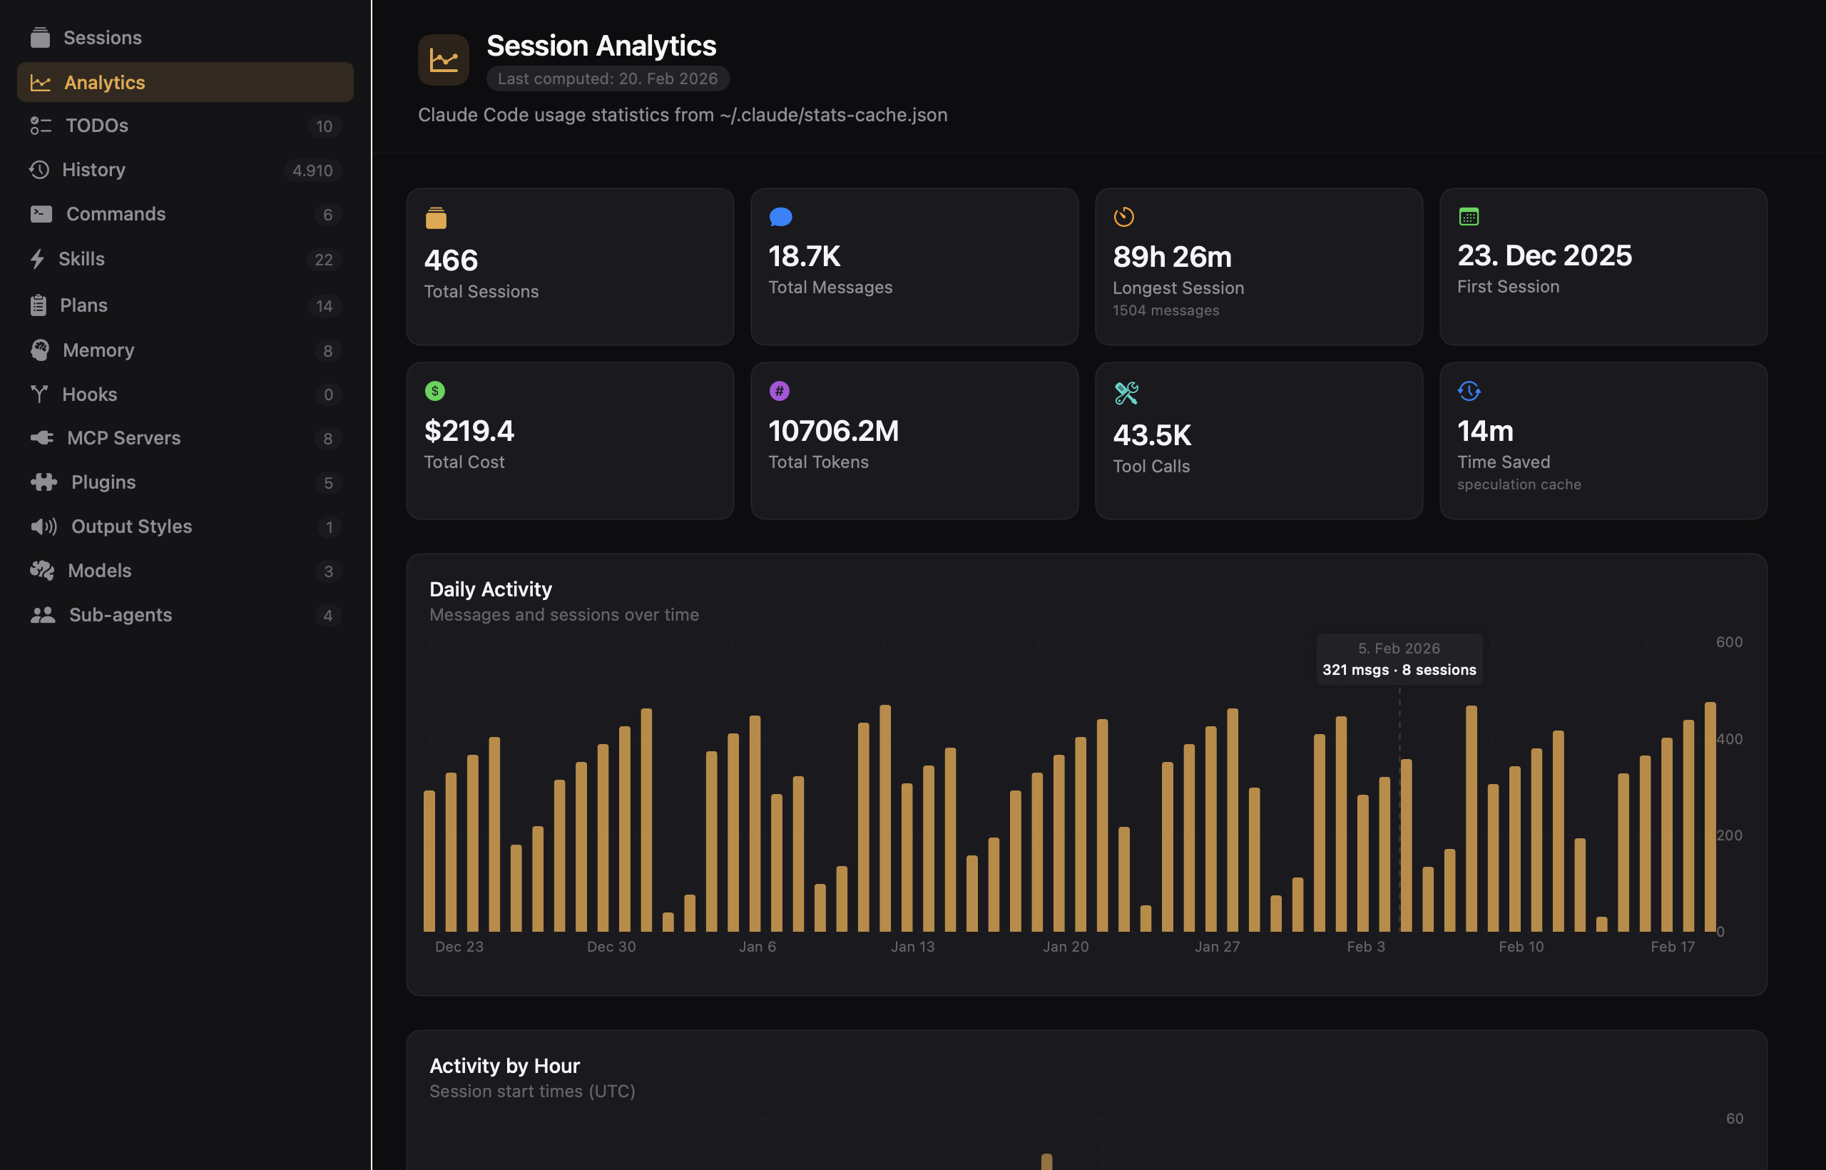Click the Total Messages chat bubble icon

pos(780,217)
